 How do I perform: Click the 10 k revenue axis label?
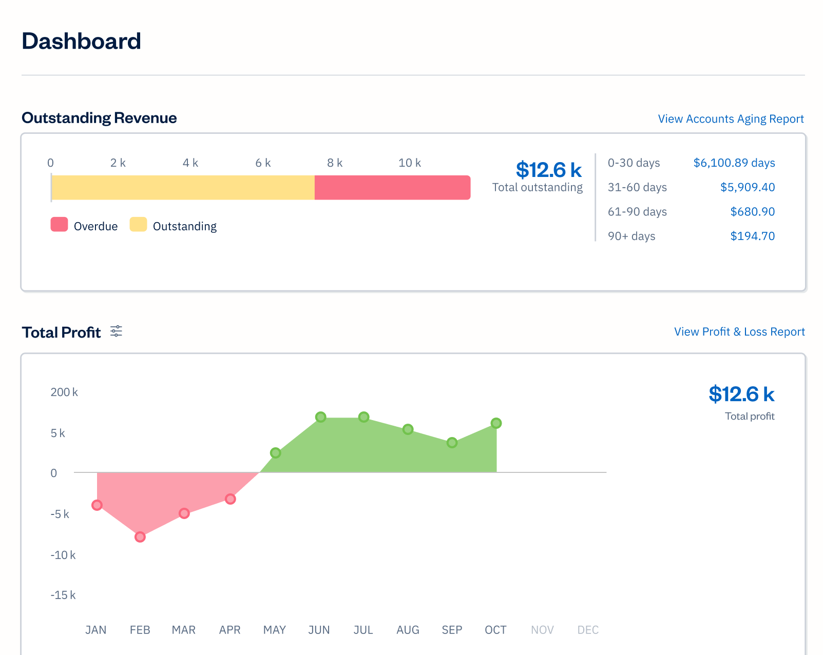point(410,163)
